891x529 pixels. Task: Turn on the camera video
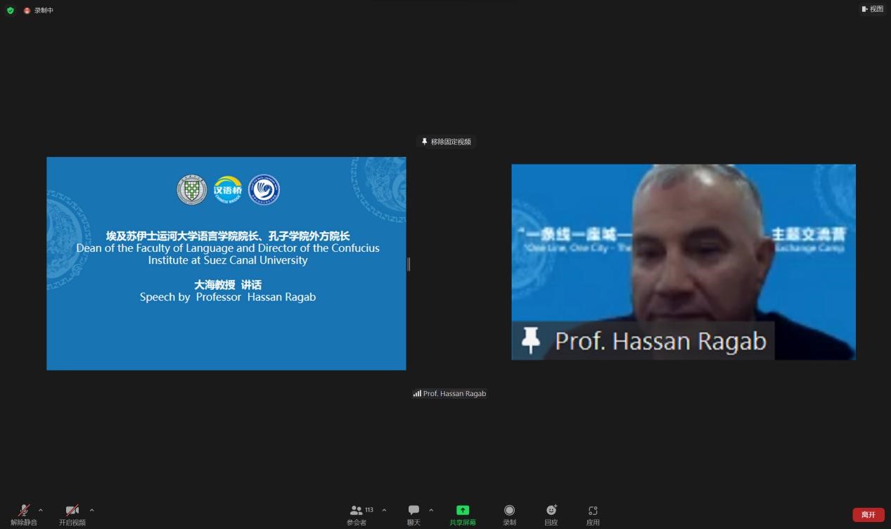tap(72, 514)
